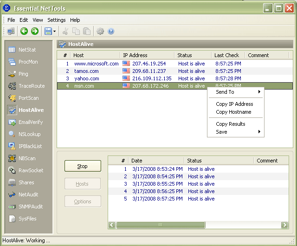Expand the Send To submenu
This screenshot has height=246, width=297.
[236, 92]
